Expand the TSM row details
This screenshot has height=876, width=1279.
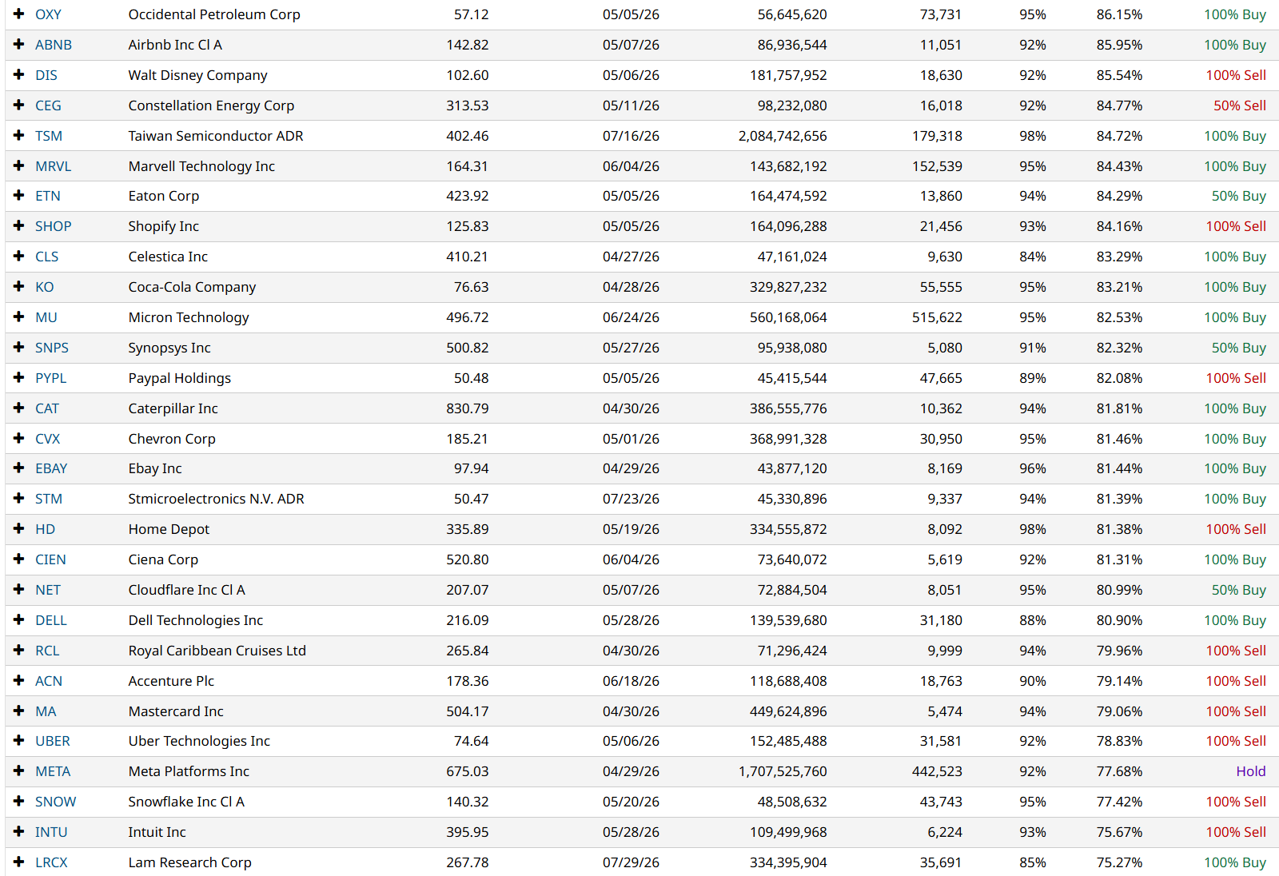click(x=19, y=136)
